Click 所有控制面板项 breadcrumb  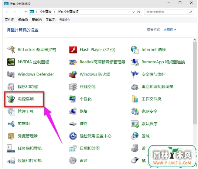pyautogui.click(x=68, y=12)
